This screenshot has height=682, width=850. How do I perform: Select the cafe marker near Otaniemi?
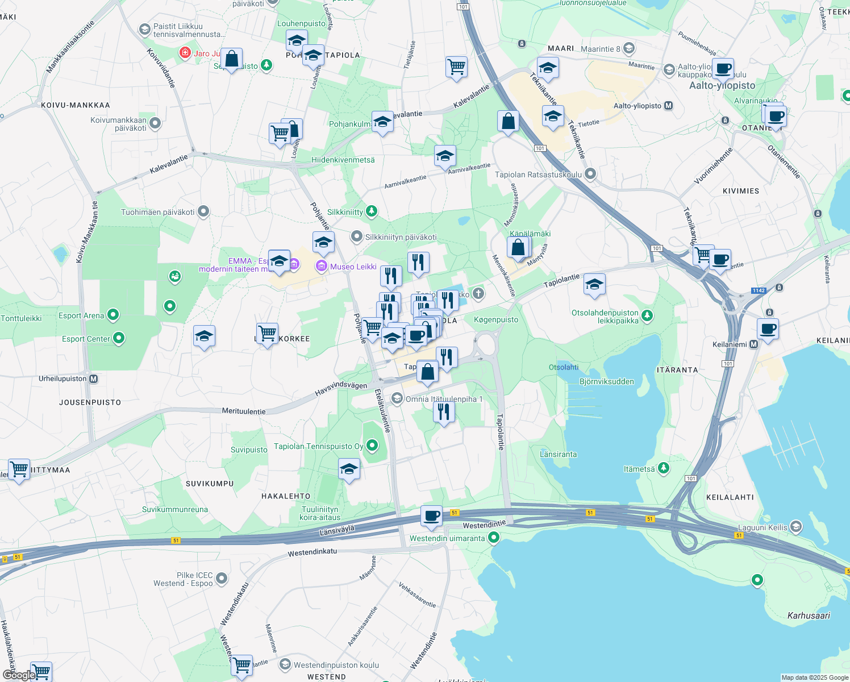[x=776, y=117]
